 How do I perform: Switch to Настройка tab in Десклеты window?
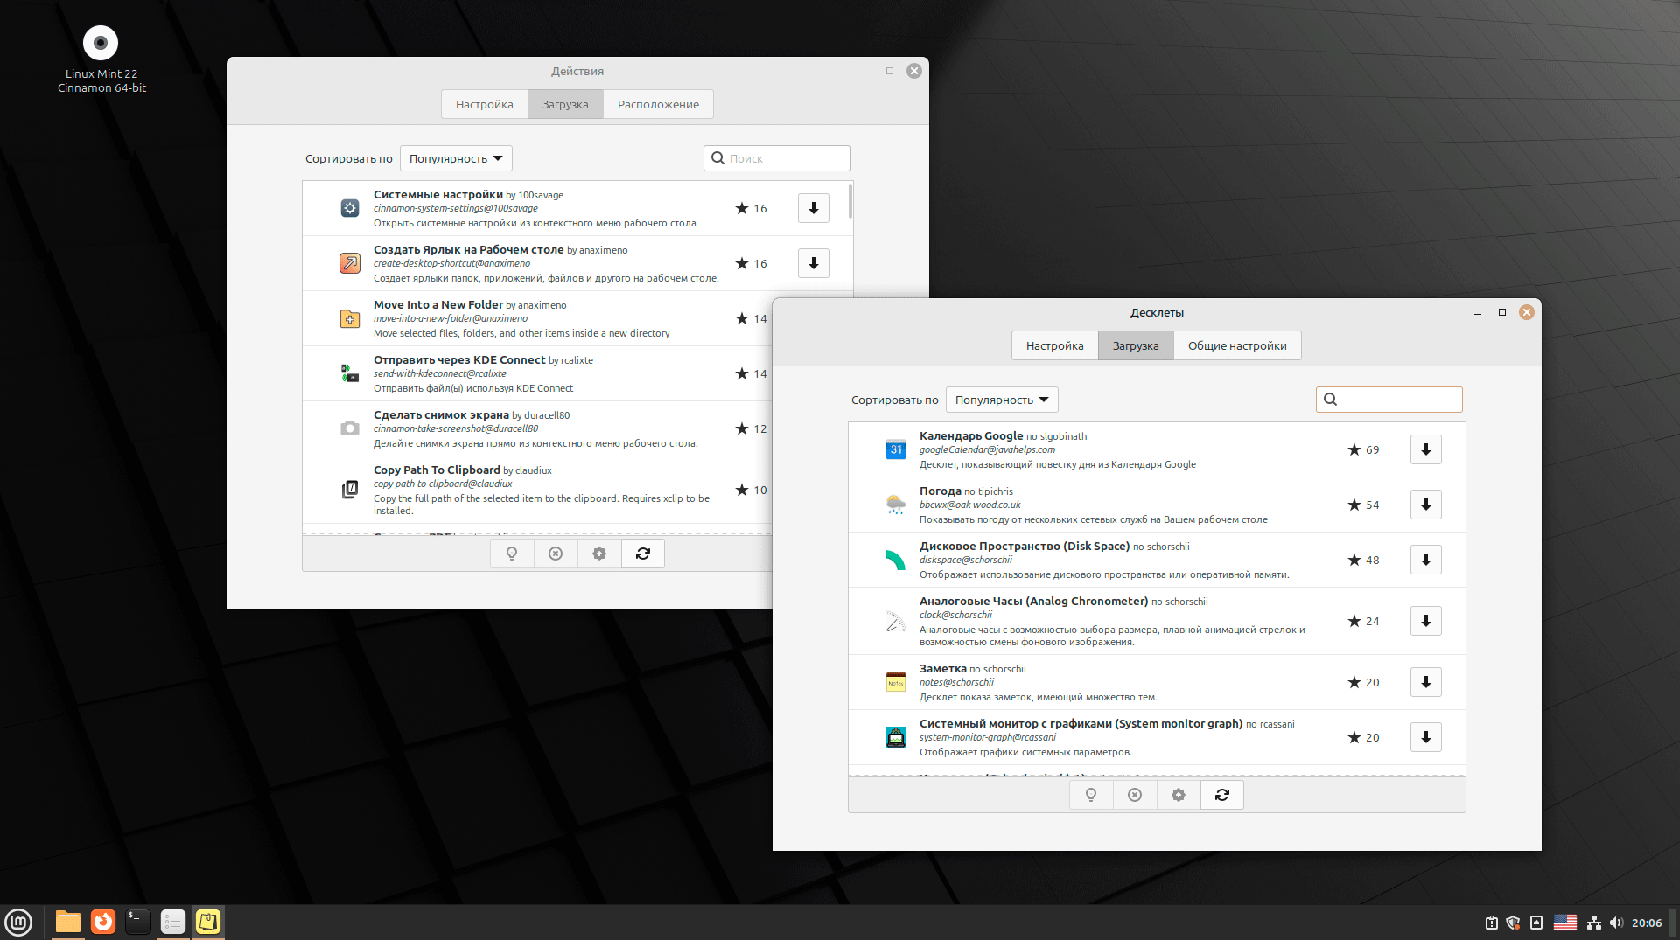click(1054, 345)
